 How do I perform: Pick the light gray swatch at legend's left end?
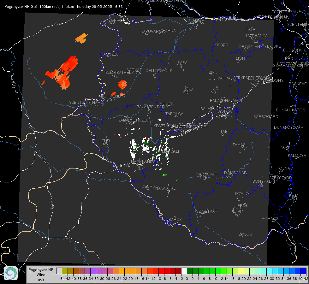tap(59, 271)
